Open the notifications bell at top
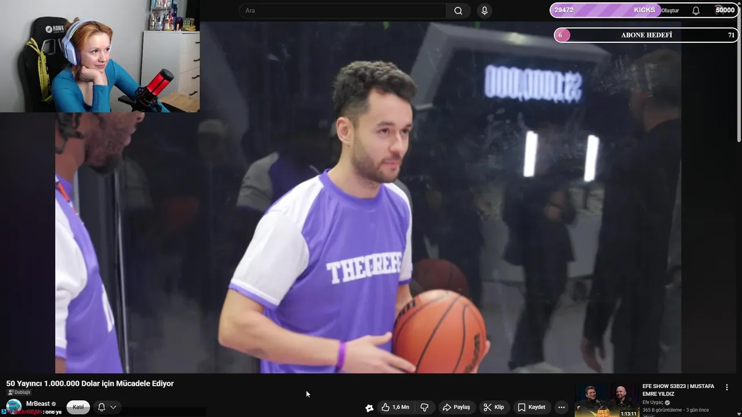The image size is (742, 417). pos(696,10)
